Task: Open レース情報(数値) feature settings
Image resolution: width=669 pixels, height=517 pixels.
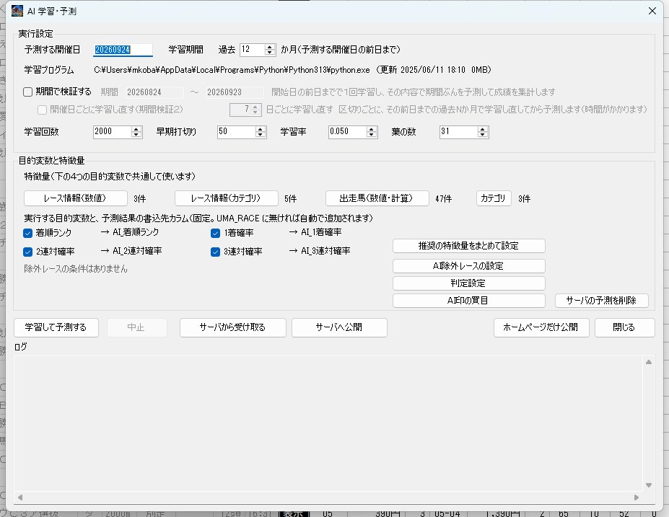Action: [76, 198]
